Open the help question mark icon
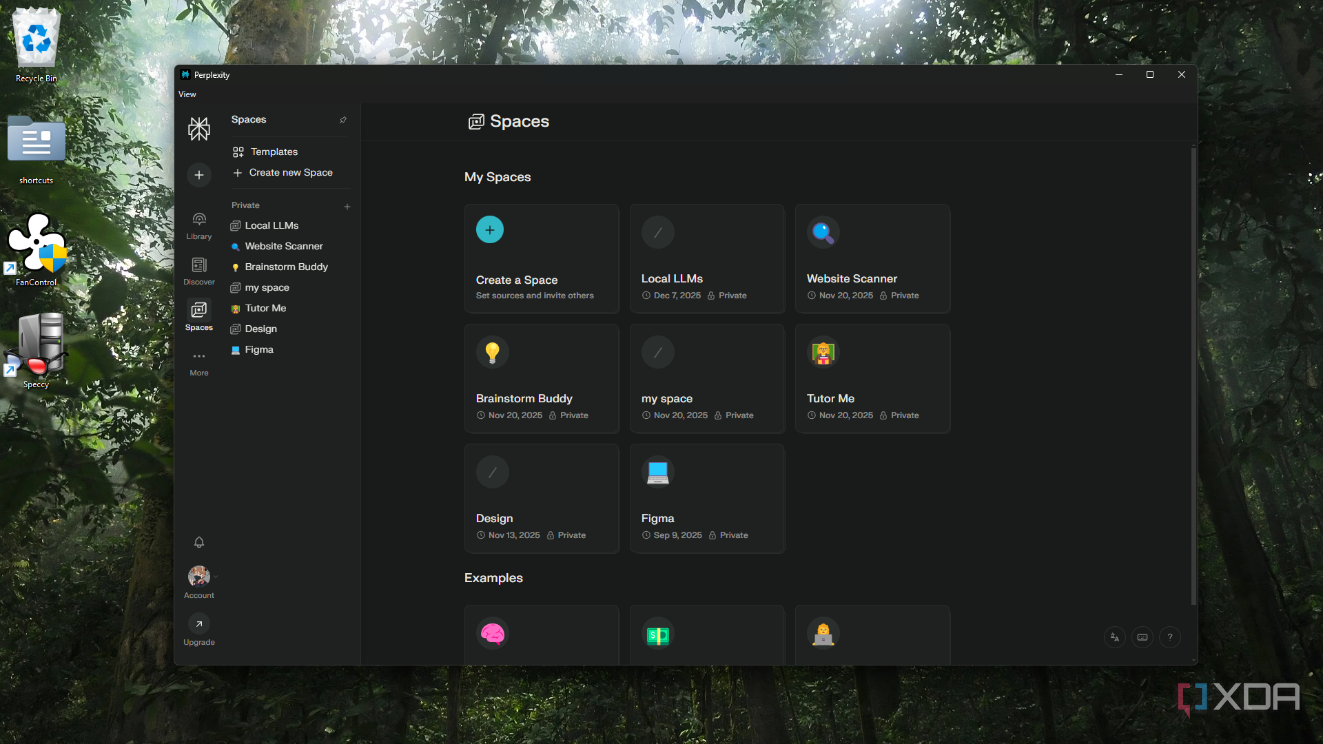The image size is (1323, 744). pyautogui.click(x=1170, y=637)
